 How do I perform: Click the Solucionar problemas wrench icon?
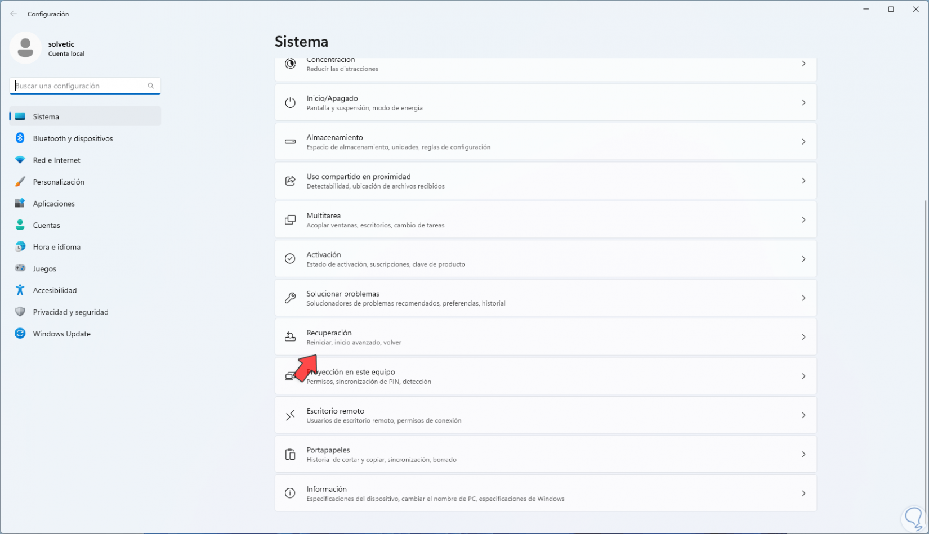(290, 298)
